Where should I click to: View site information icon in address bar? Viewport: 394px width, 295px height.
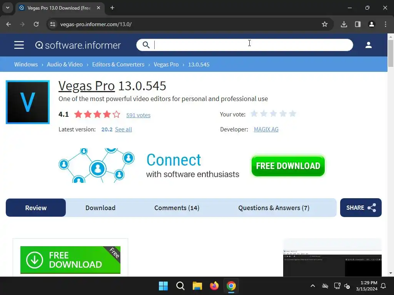pos(52,24)
